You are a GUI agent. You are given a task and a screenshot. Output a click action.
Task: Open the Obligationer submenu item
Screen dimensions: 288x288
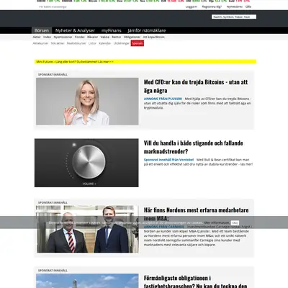(x=132, y=37)
